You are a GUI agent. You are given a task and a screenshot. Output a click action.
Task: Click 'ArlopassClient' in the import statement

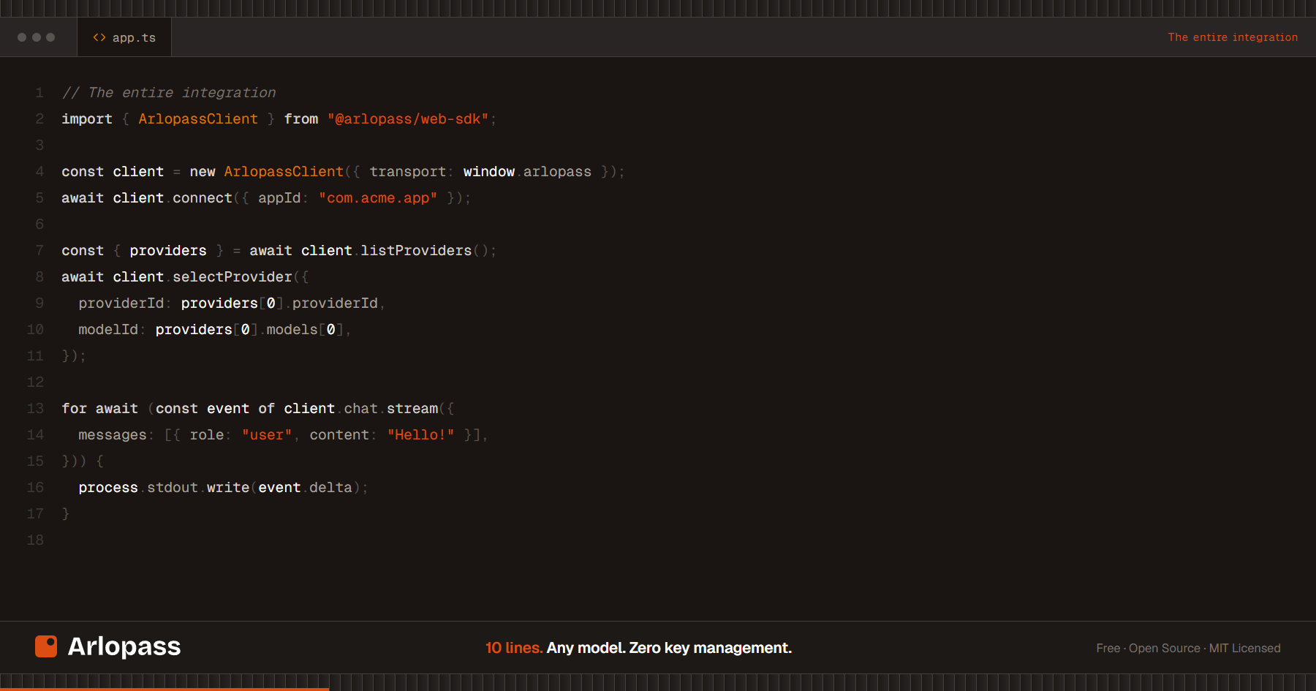pyautogui.click(x=198, y=119)
